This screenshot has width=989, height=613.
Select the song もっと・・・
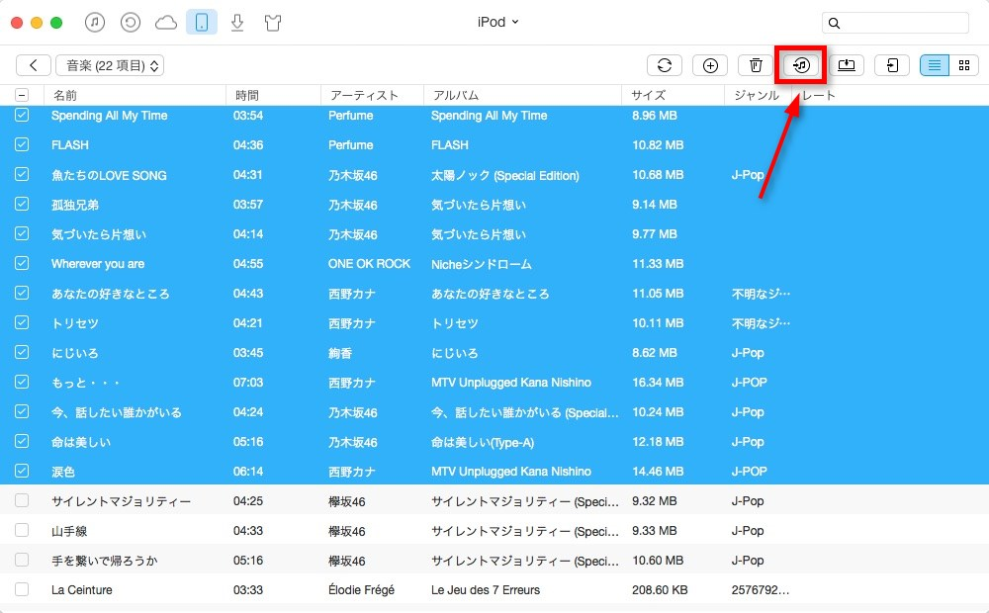[x=85, y=383]
